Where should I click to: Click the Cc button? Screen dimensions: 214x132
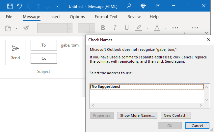point(44,58)
